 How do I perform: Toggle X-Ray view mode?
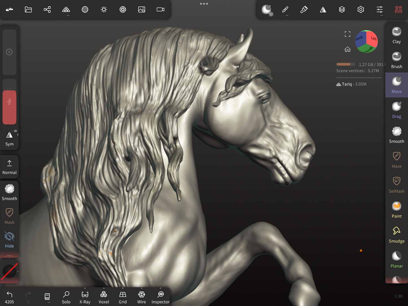point(85,297)
